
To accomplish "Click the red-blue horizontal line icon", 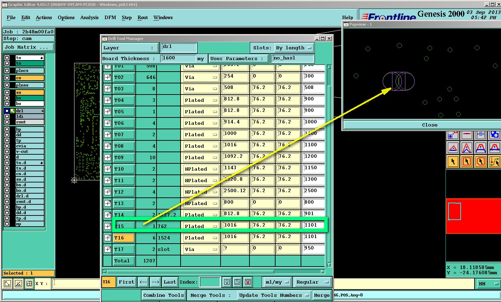I will (x=467, y=135).
